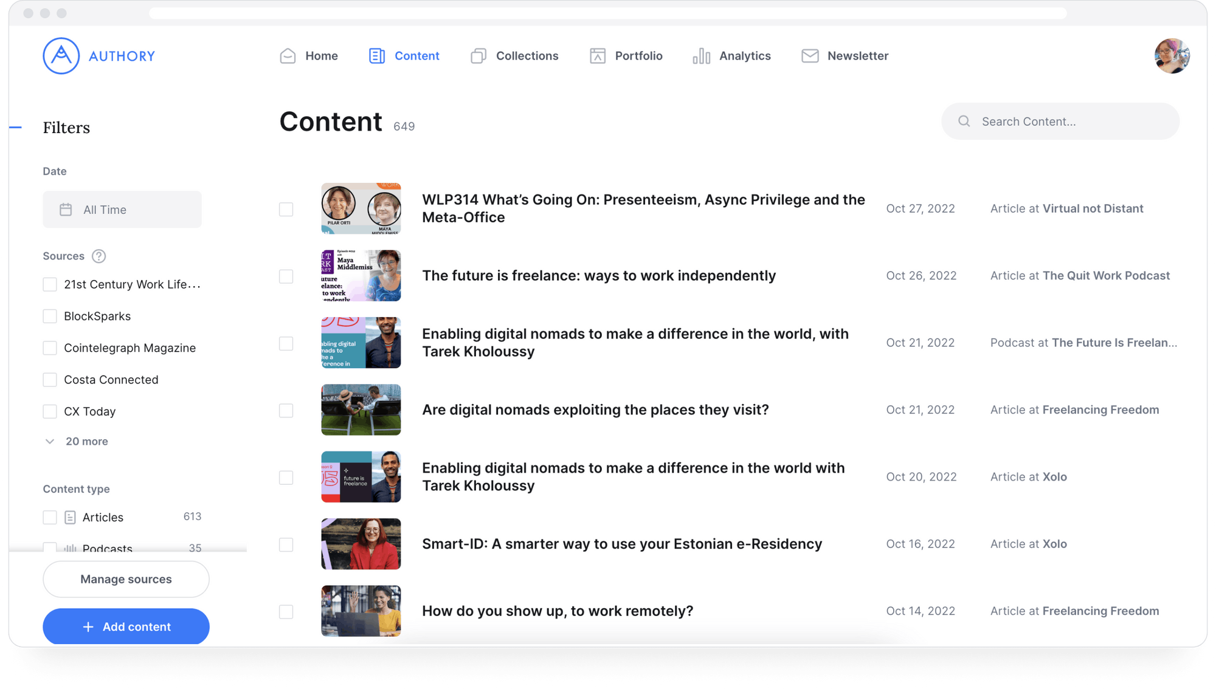Image resolution: width=1216 pixels, height=689 pixels.
Task: Click the digital nomads article thumbnail
Action: (362, 410)
